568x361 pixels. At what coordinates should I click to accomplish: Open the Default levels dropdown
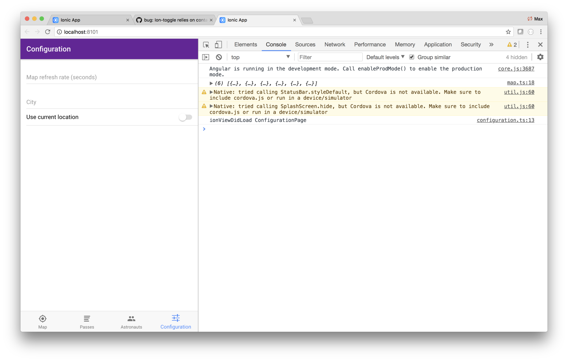click(385, 57)
